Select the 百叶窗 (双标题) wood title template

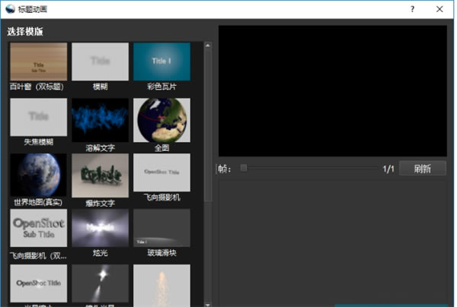coord(38,62)
